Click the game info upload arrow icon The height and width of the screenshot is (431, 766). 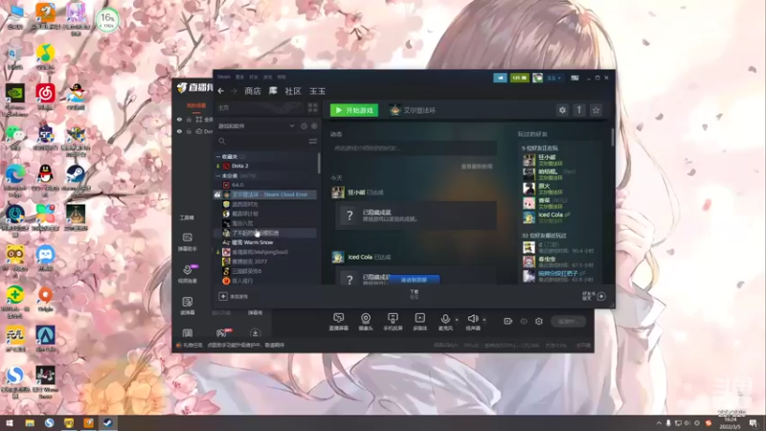click(579, 110)
